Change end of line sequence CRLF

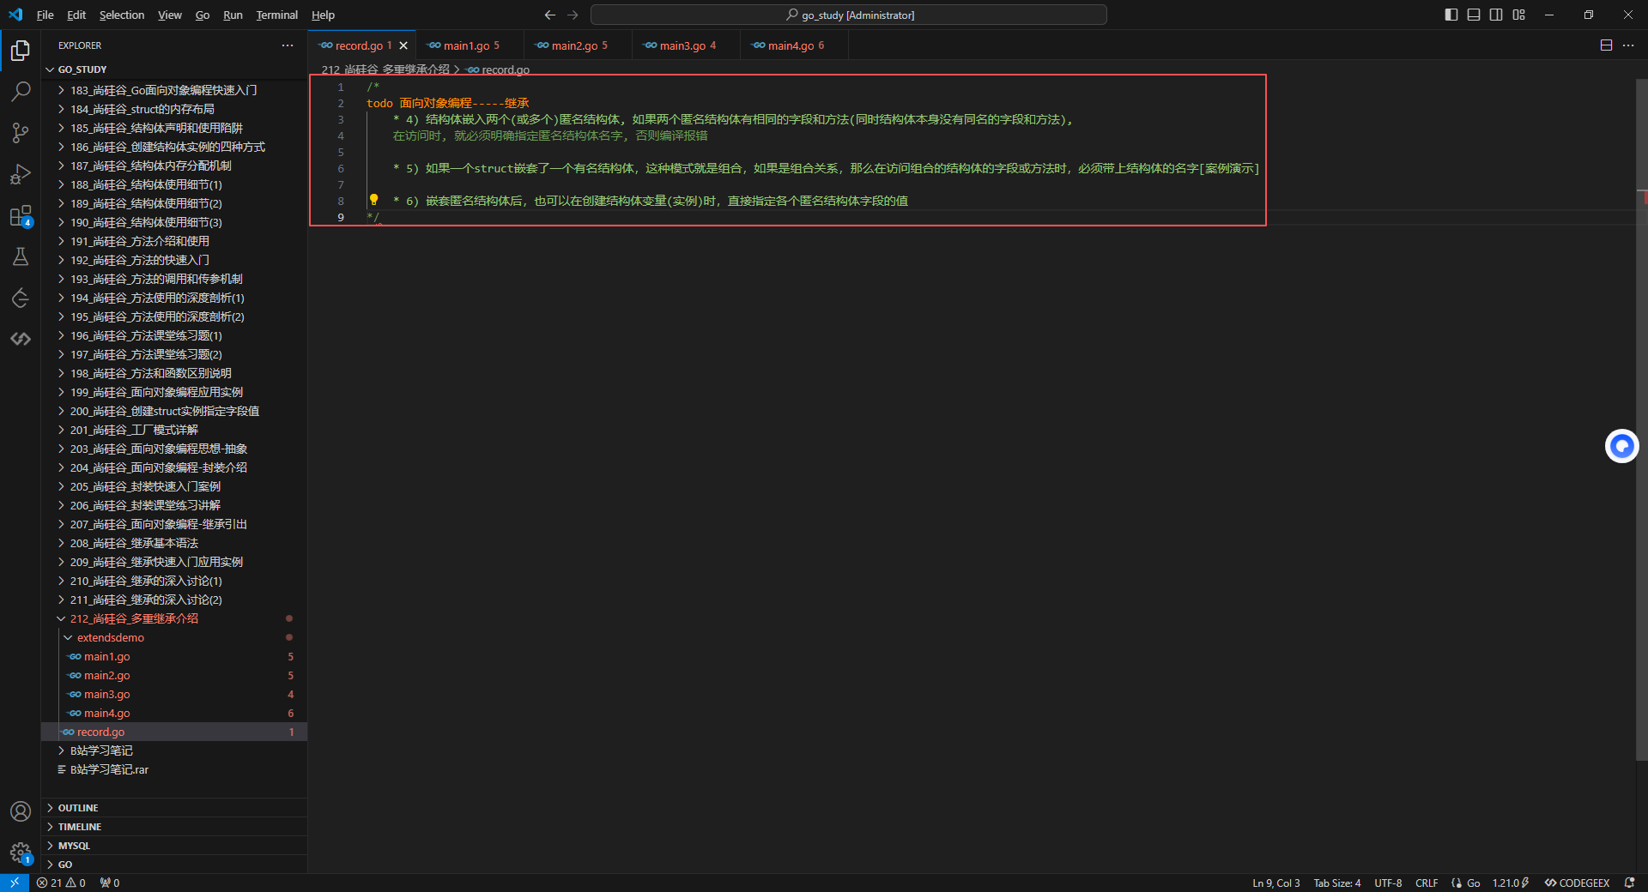click(x=1427, y=883)
